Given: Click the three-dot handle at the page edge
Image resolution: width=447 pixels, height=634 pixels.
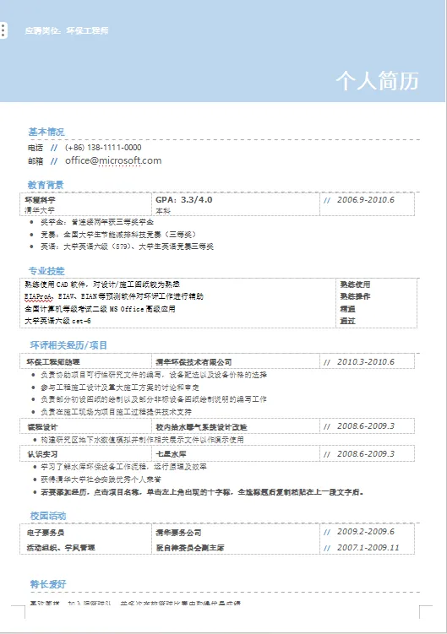Looking at the screenshot, I should (3, 30).
